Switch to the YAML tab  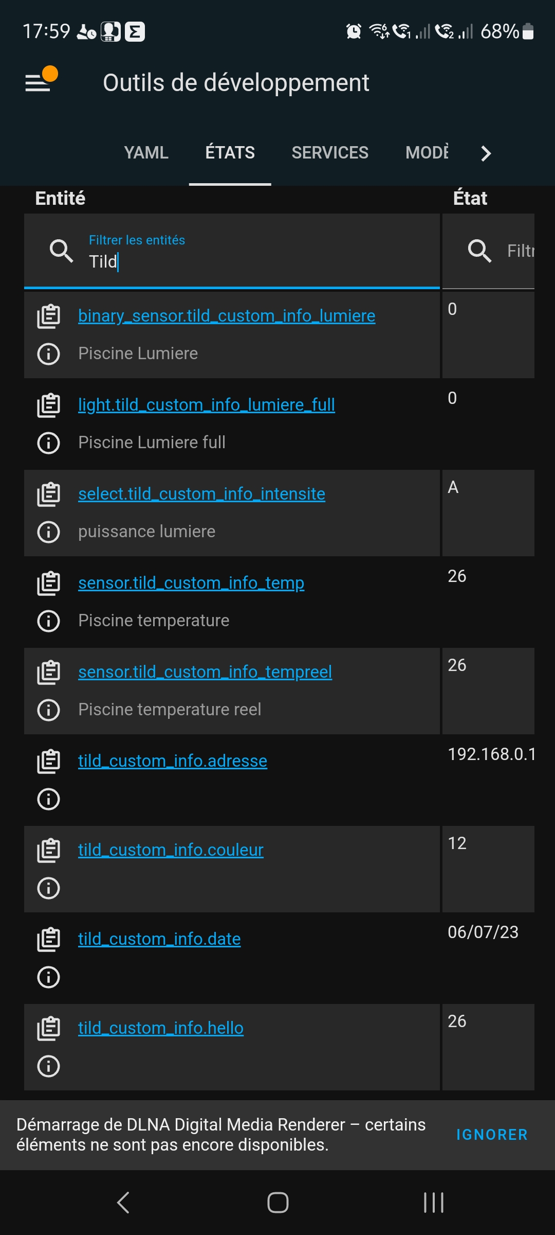pyautogui.click(x=146, y=153)
